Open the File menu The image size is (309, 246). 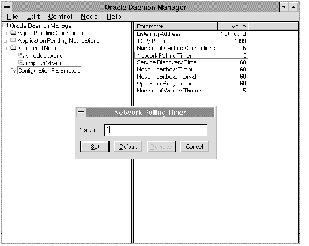[13, 17]
